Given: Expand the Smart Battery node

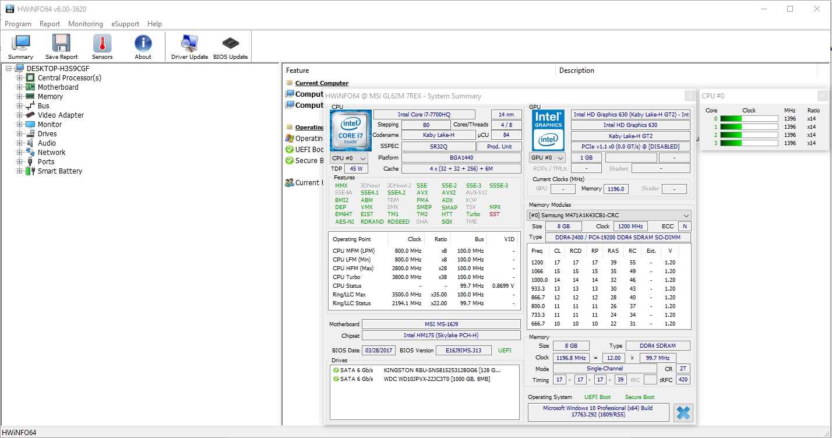Looking at the screenshot, I should [20, 171].
